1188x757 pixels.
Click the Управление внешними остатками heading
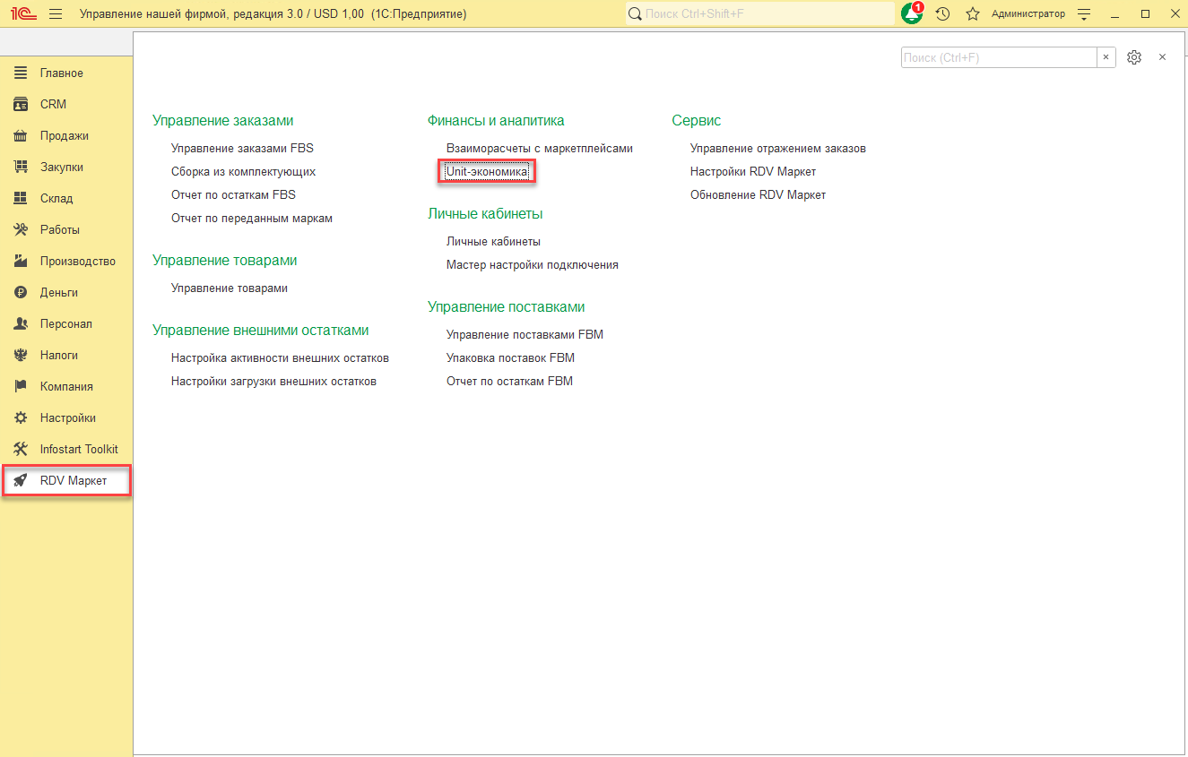261,330
